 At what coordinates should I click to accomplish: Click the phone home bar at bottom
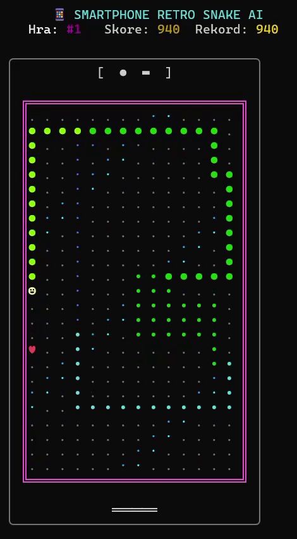(x=135, y=510)
